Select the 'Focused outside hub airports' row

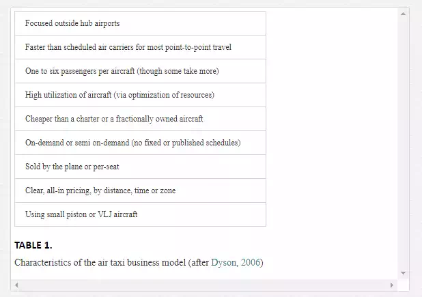[140, 23]
